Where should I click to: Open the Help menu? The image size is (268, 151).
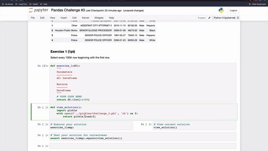pyautogui.click(x=111, y=18)
